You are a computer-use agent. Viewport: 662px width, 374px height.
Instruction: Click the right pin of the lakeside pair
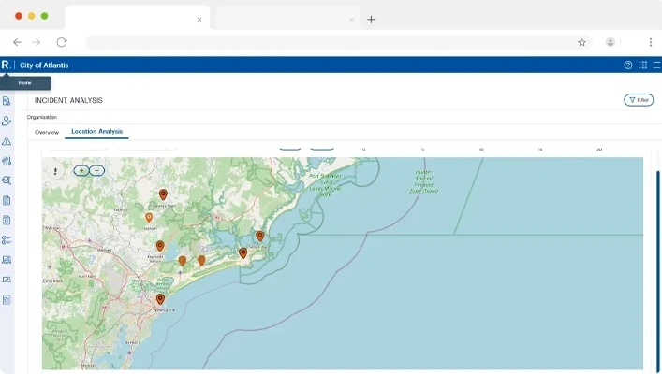[x=202, y=261]
